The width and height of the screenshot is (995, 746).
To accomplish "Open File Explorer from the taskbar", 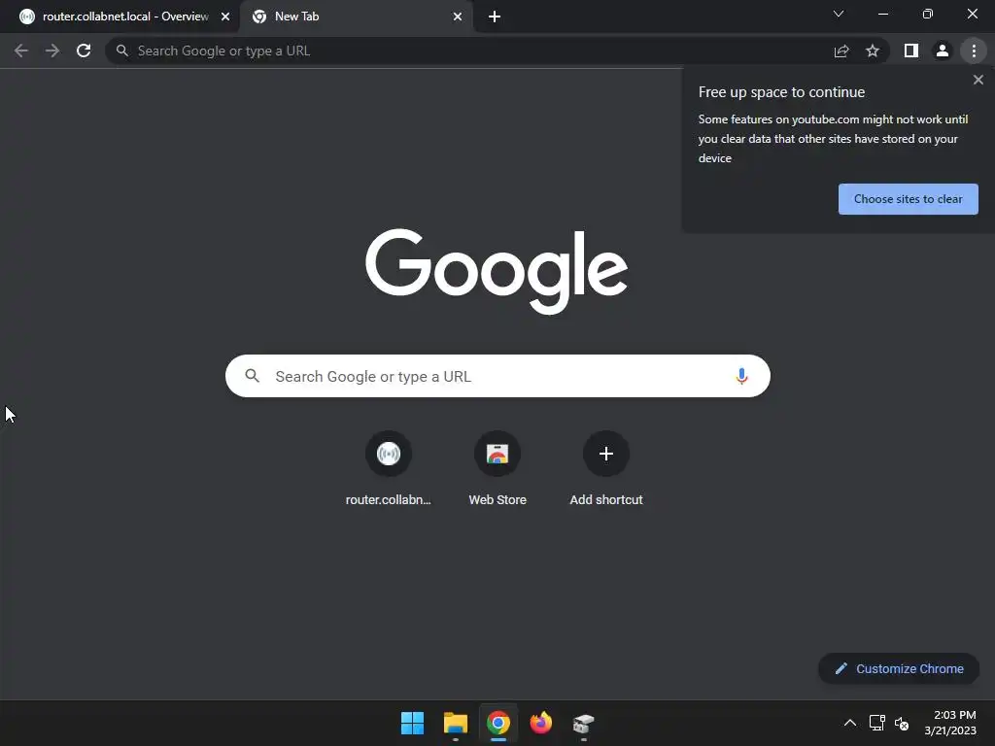I will 455,723.
